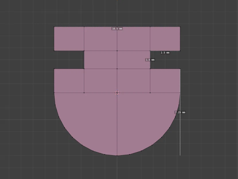Click the 10.5 mm measurement label

(x=117, y=29)
